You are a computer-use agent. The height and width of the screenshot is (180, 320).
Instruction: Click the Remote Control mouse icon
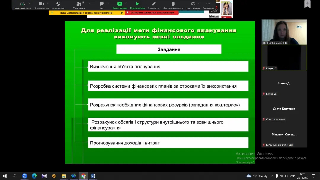coord(173,4)
